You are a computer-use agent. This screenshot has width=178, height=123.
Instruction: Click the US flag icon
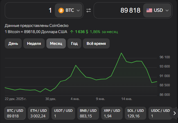point(149,10)
